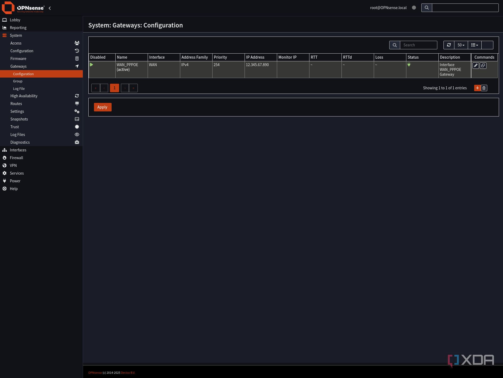
Task: Open the Deciso B.V. footer link
Action: pos(128,373)
